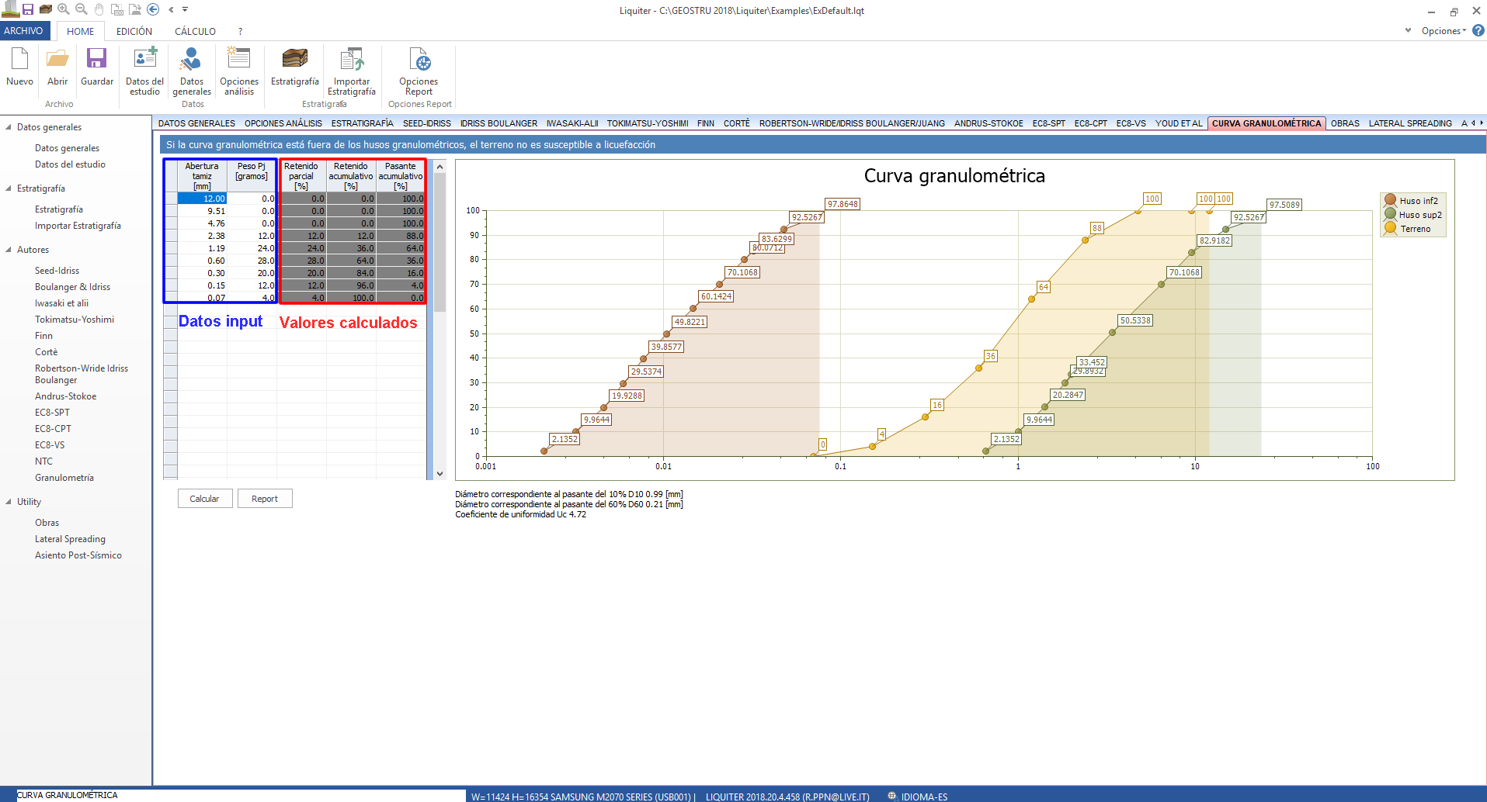Collapse the Estratigrafía tree group

9,188
